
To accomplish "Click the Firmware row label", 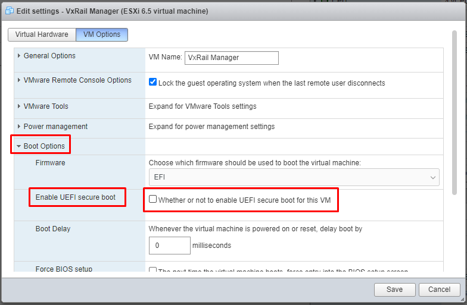I will [x=51, y=162].
